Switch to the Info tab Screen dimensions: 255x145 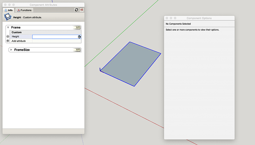click(8, 10)
